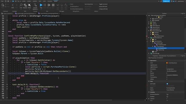Image resolution: width=186 pixels, height=104 pixels.
Task: Open the FILE menu
Action: 2,1
